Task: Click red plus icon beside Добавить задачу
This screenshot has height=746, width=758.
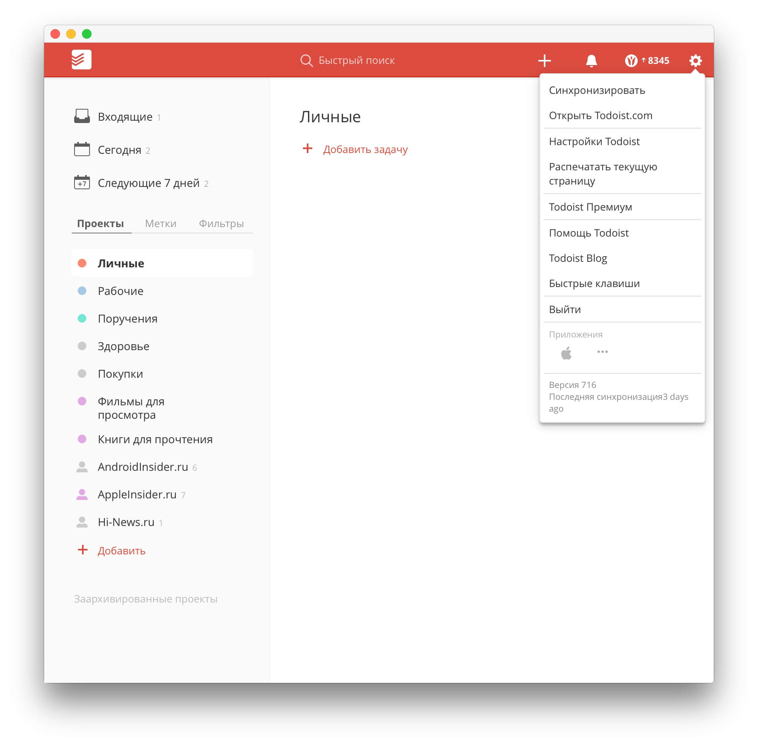Action: click(x=307, y=148)
